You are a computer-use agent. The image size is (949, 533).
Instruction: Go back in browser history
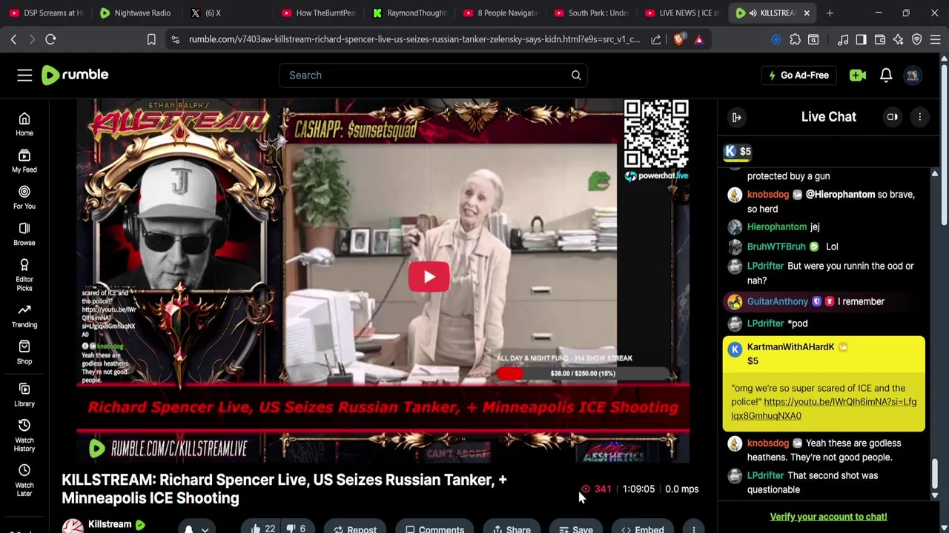(x=13, y=39)
